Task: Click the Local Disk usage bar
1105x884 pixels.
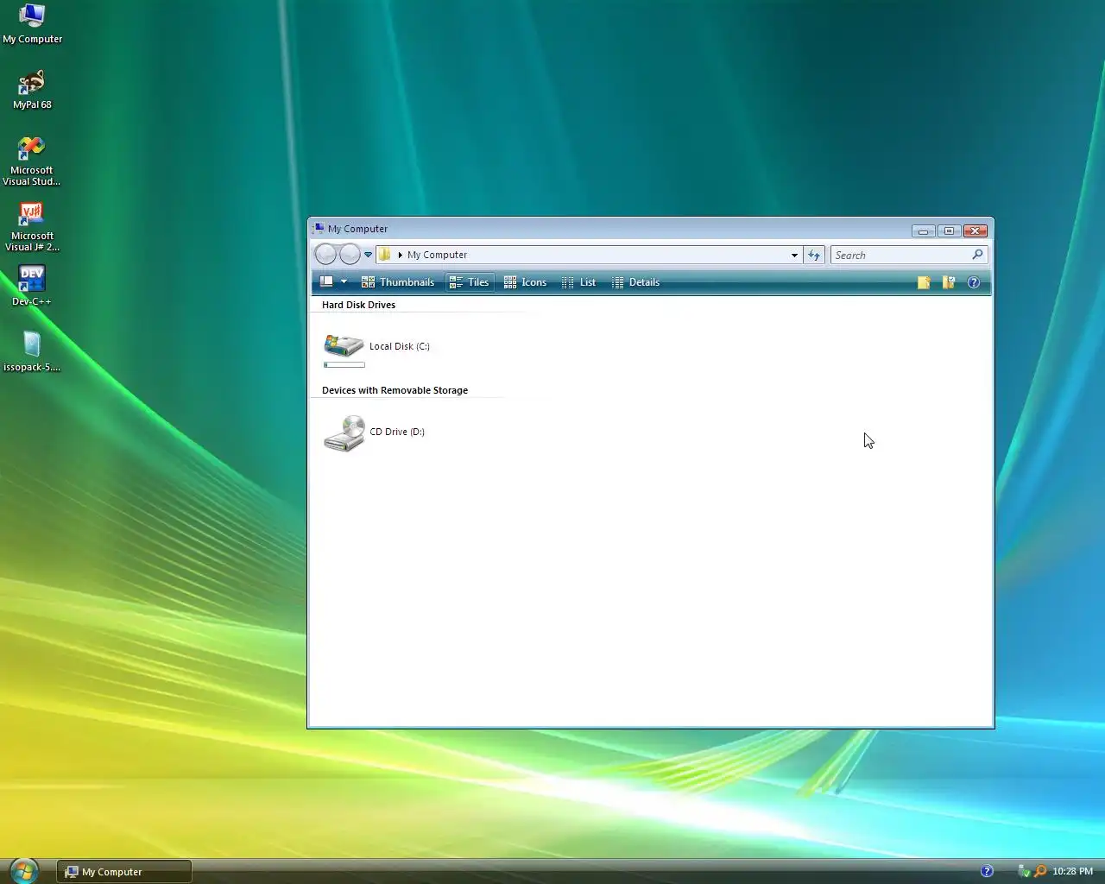Action: tap(344, 364)
